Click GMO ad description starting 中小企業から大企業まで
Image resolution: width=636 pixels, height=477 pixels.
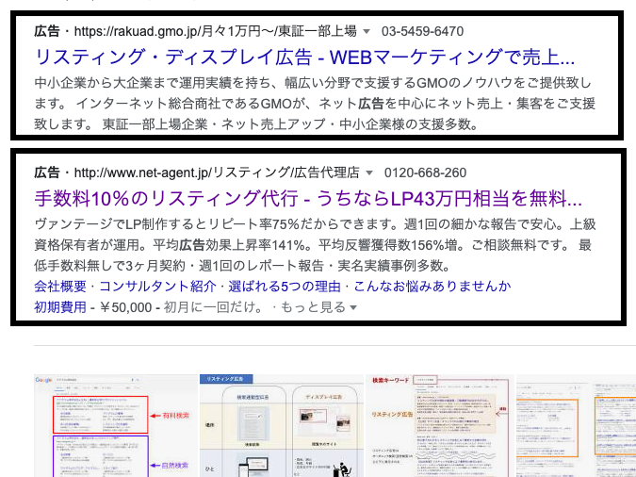coord(315,103)
